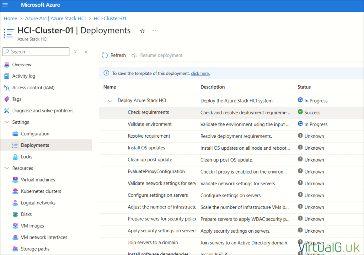Screen dimensions: 364x255
Task: Collapse the Resources section in sidebar
Action: point(7,168)
